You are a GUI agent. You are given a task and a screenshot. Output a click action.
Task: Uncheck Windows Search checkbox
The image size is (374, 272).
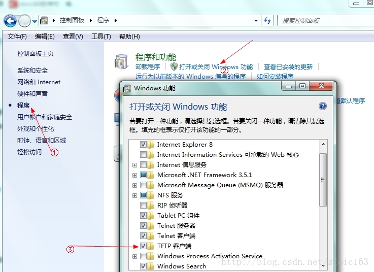[143, 266]
